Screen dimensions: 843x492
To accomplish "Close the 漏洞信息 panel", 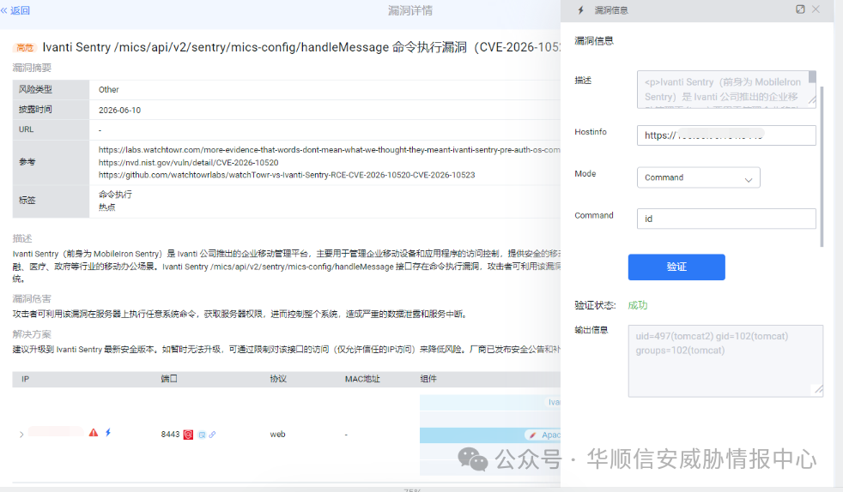I will coord(816,9).
